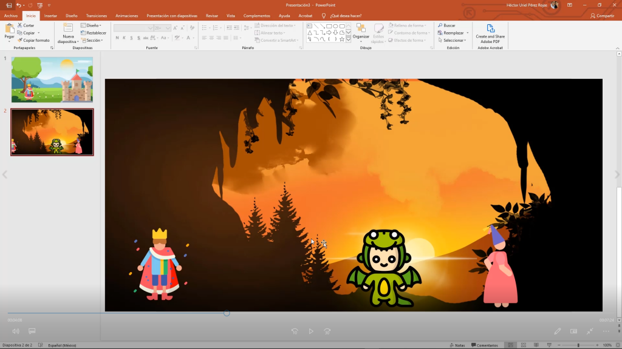This screenshot has width=622, height=349.
Task: Open the Diseño layout dropdown
Action: tap(91, 25)
